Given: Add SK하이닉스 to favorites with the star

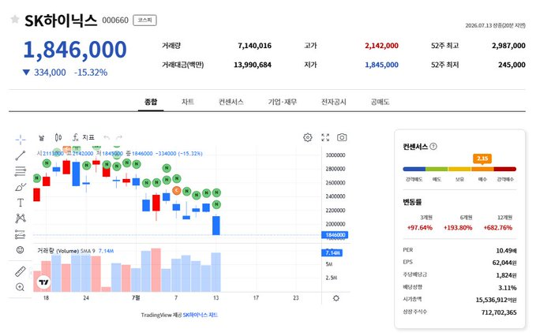Looking at the screenshot, I should [x=15, y=19].
